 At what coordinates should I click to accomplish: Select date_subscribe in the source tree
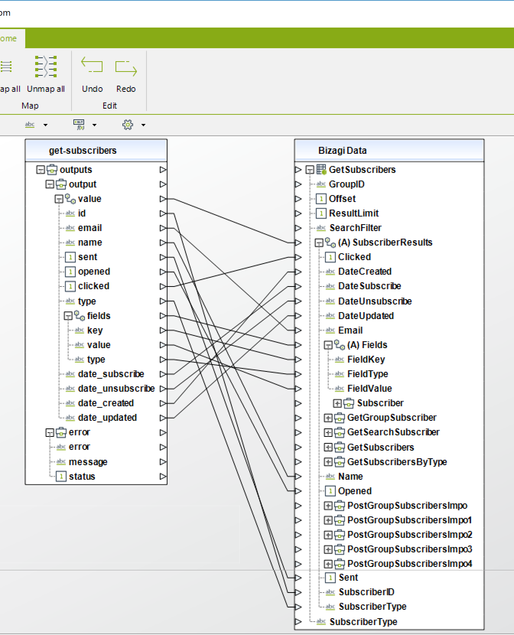[x=111, y=374]
